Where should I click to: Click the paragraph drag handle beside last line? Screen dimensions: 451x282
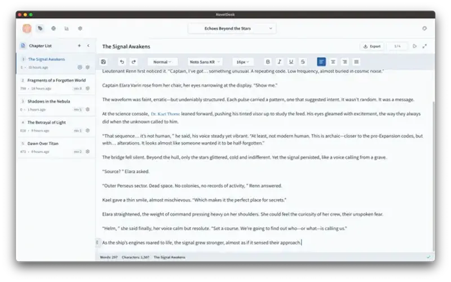point(97,243)
